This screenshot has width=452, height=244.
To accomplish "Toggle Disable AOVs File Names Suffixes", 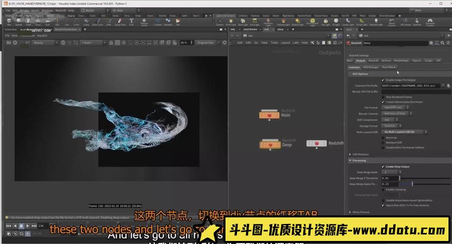I will click(383, 148).
